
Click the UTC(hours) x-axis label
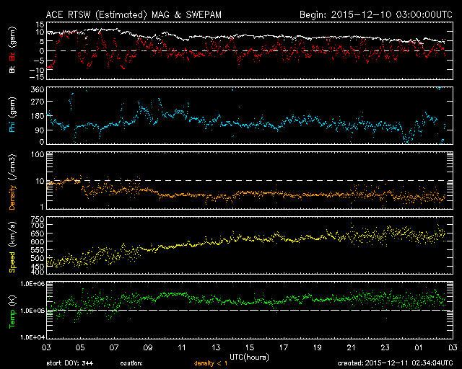pyautogui.click(x=250, y=356)
